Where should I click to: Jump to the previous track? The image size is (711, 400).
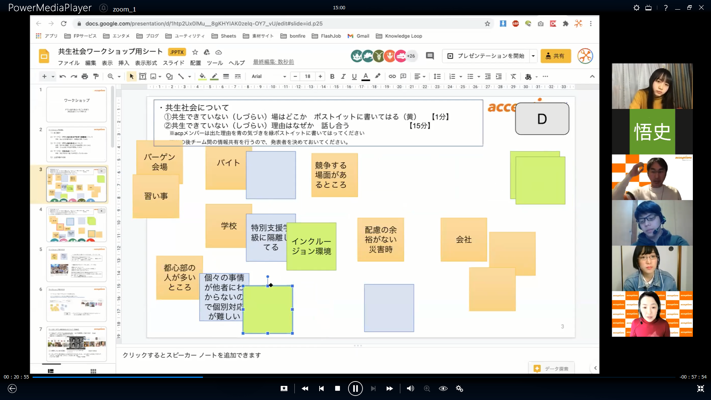click(x=321, y=389)
